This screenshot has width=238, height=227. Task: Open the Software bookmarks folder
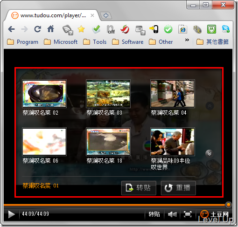tap(128, 42)
